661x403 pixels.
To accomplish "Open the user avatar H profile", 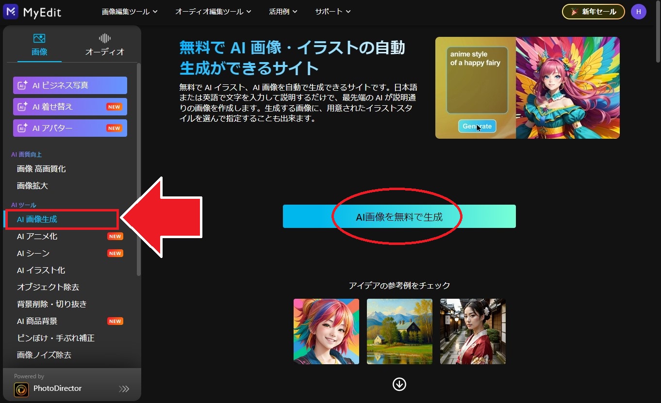I will pos(639,12).
